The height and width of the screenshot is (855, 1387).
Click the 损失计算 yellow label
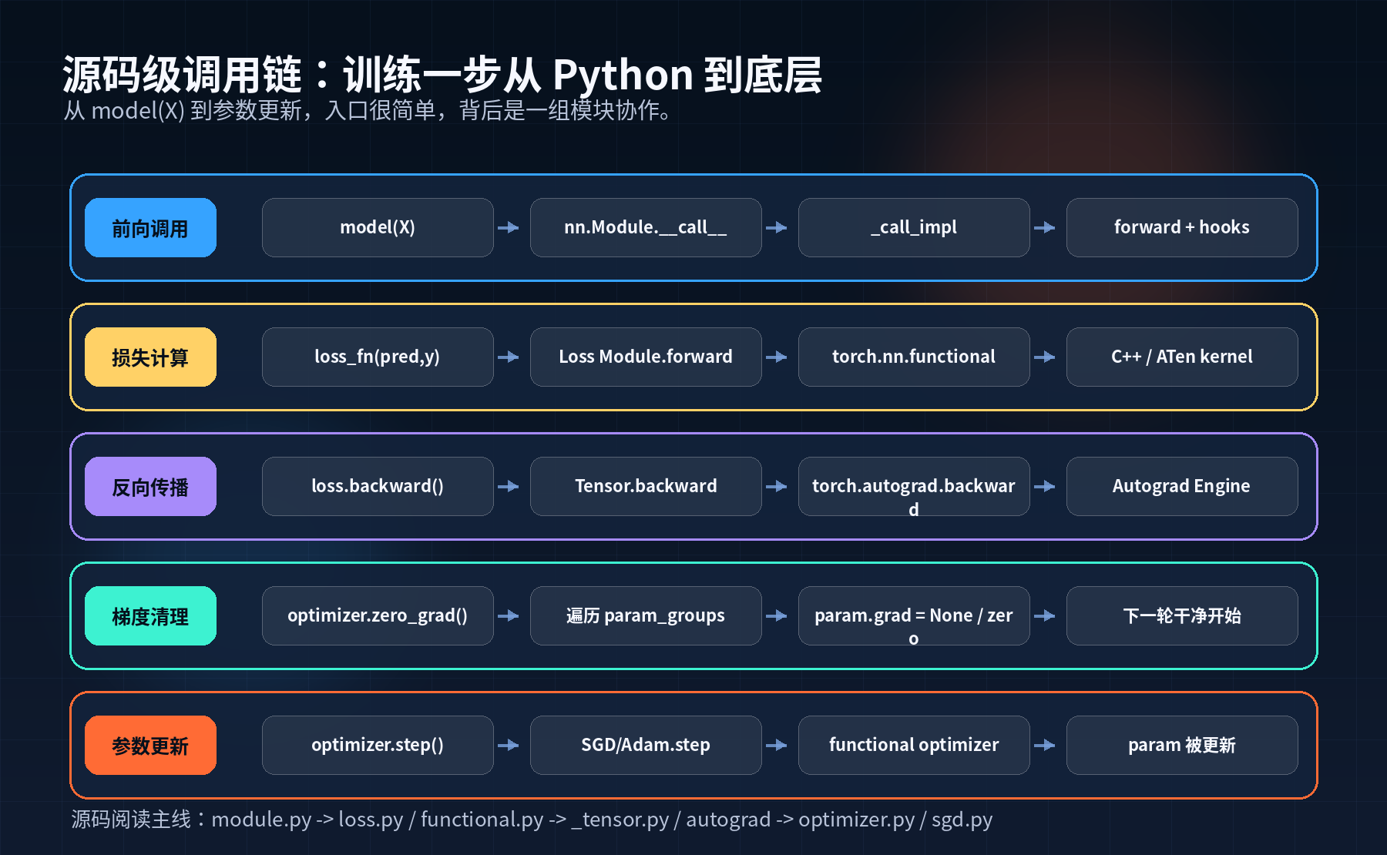tap(150, 357)
